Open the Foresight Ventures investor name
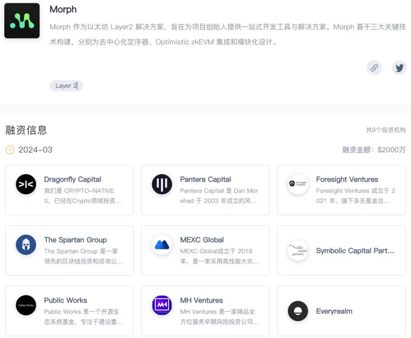 click(x=347, y=179)
